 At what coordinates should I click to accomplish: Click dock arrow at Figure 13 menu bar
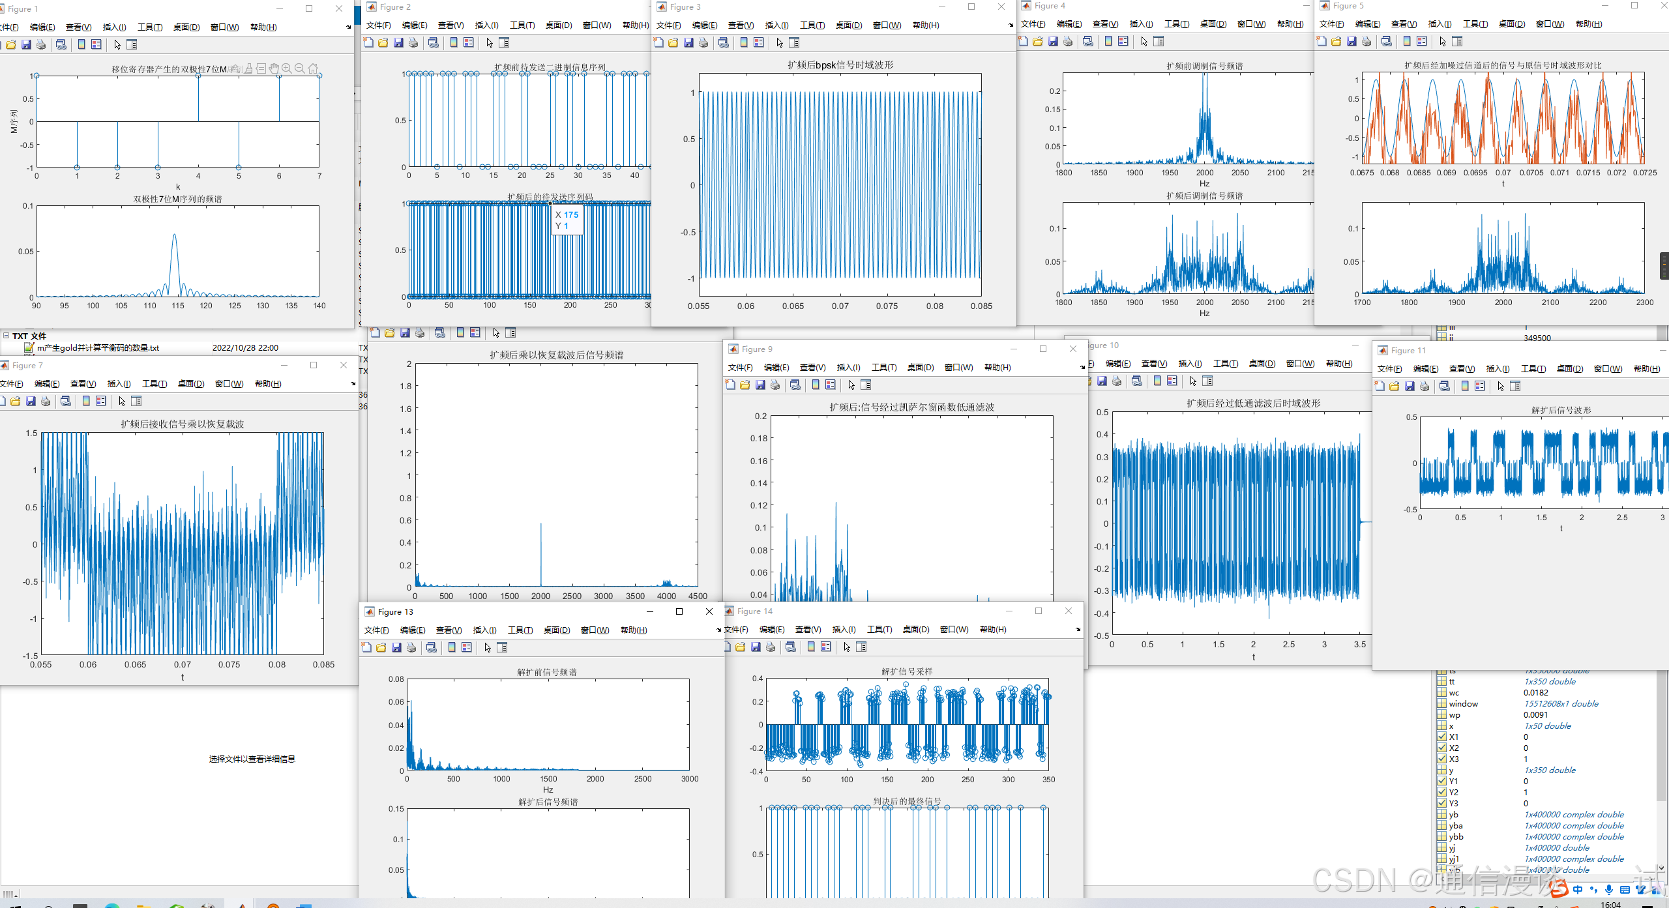tap(718, 630)
